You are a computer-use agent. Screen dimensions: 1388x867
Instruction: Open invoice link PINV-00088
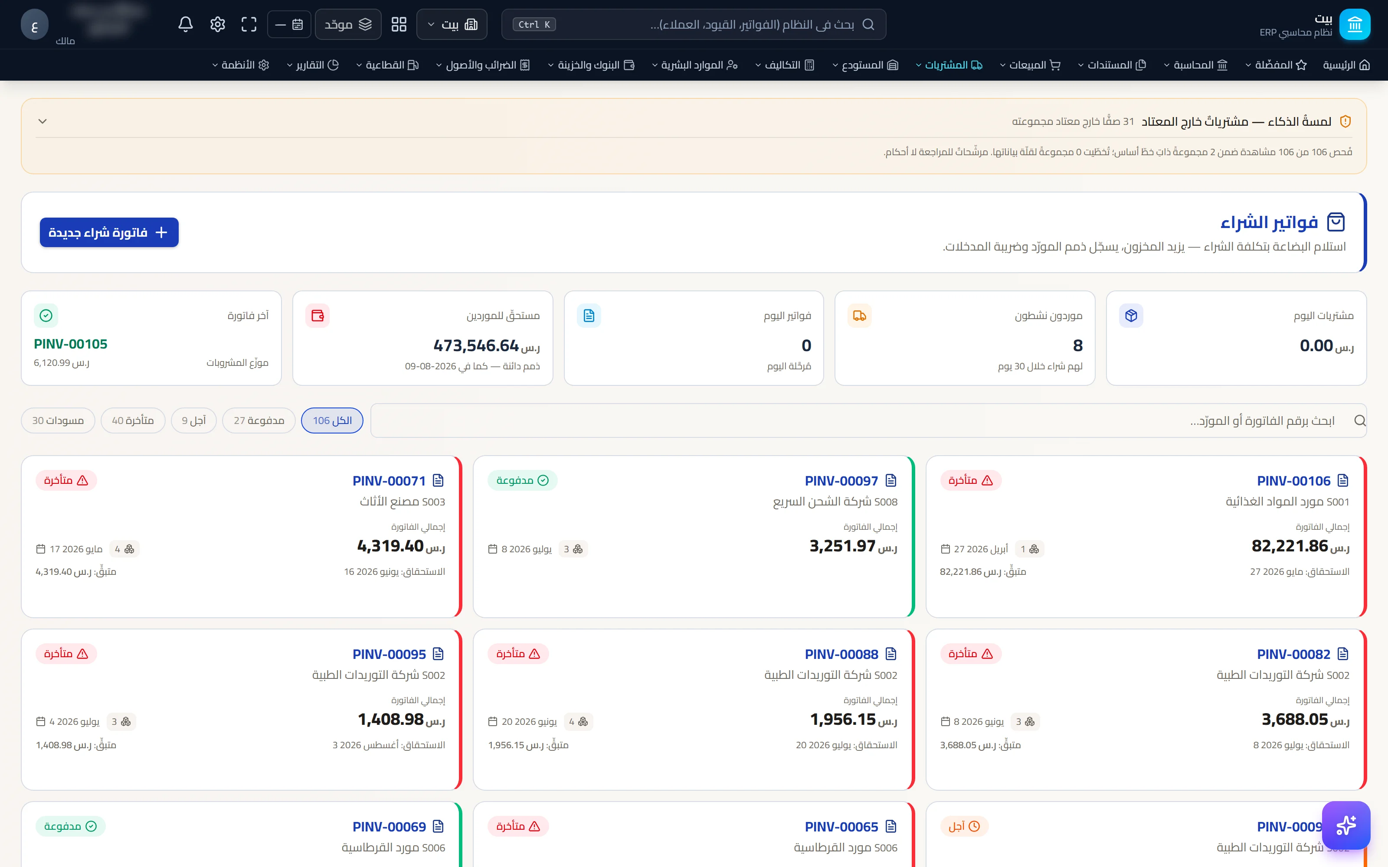[841, 654]
